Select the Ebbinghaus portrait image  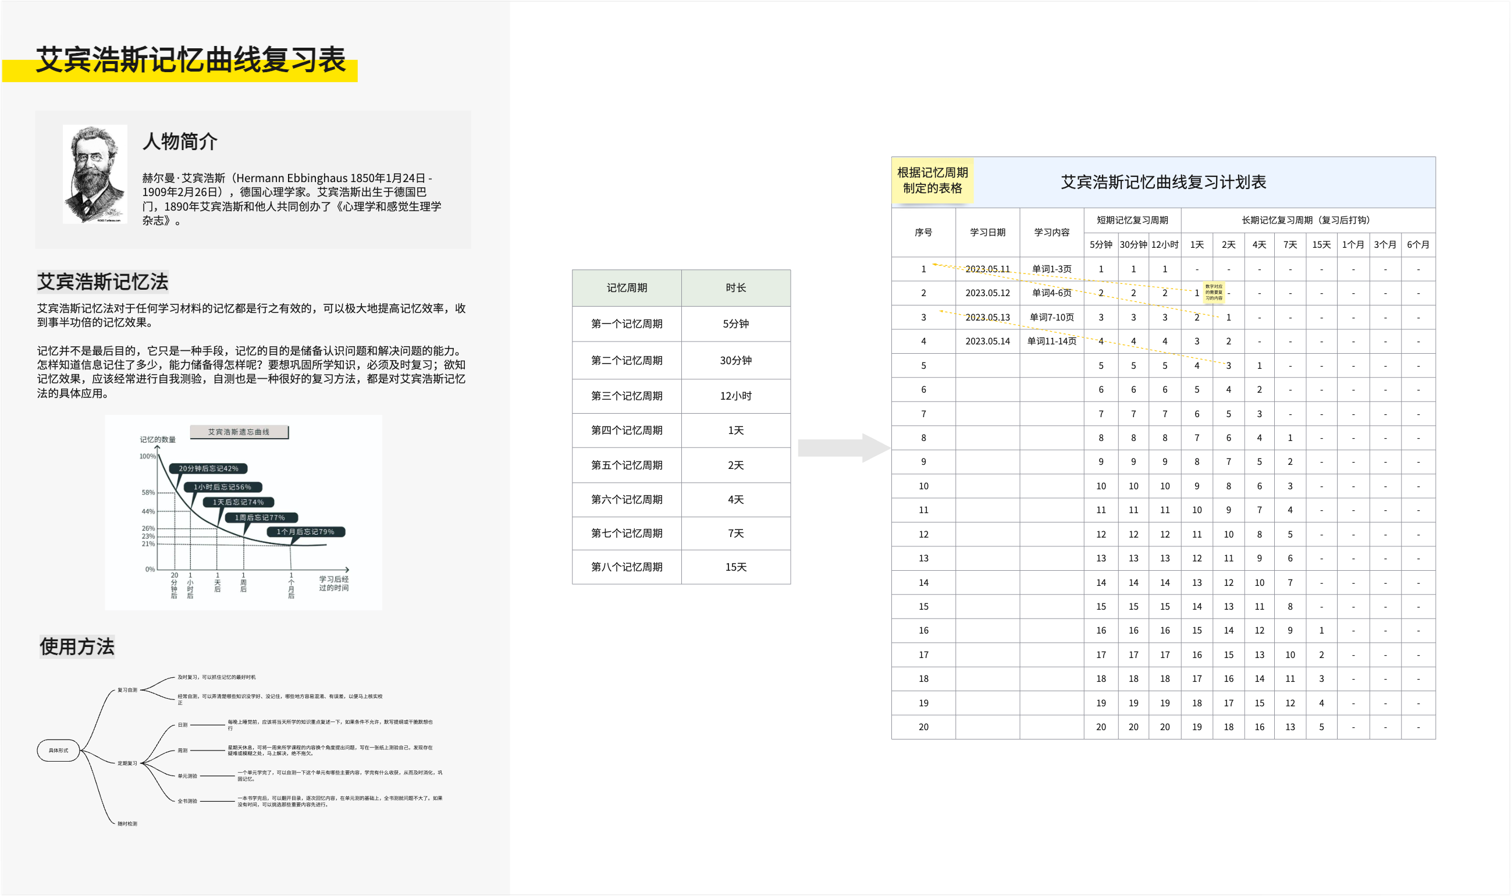[95, 174]
